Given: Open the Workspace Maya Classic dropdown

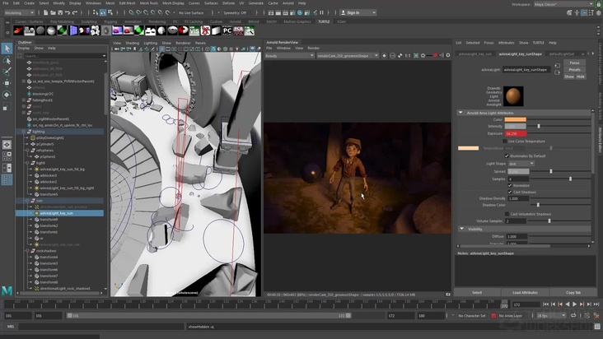Looking at the screenshot, I should pyautogui.click(x=563, y=4).
